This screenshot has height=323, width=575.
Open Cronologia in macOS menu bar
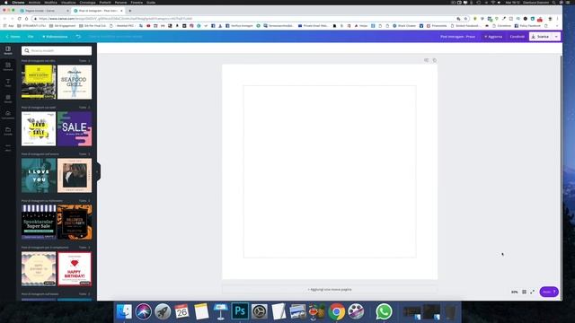pyautogui.click(x=87, y=2)
